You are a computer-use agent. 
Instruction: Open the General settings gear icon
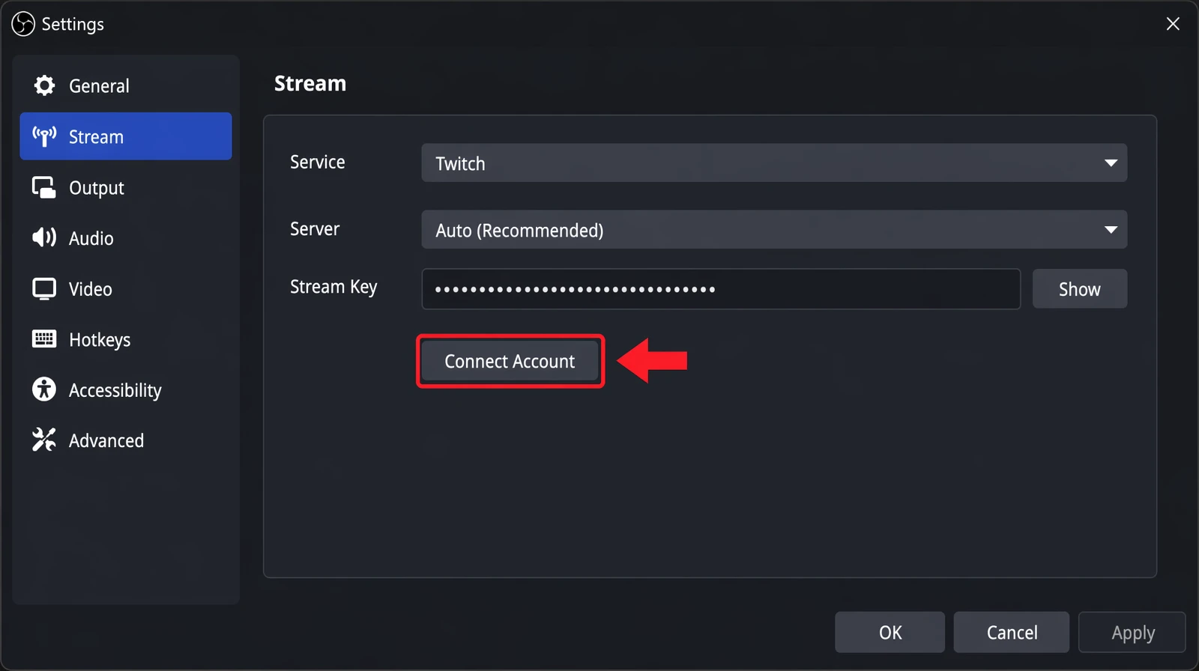coord(43,85)
